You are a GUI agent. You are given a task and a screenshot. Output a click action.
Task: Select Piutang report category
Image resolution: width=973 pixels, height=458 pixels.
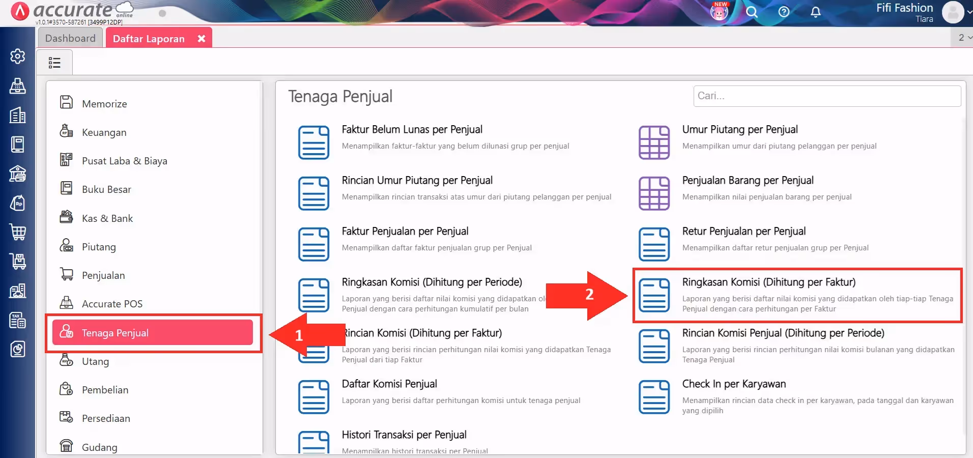(x=153, y=247)
